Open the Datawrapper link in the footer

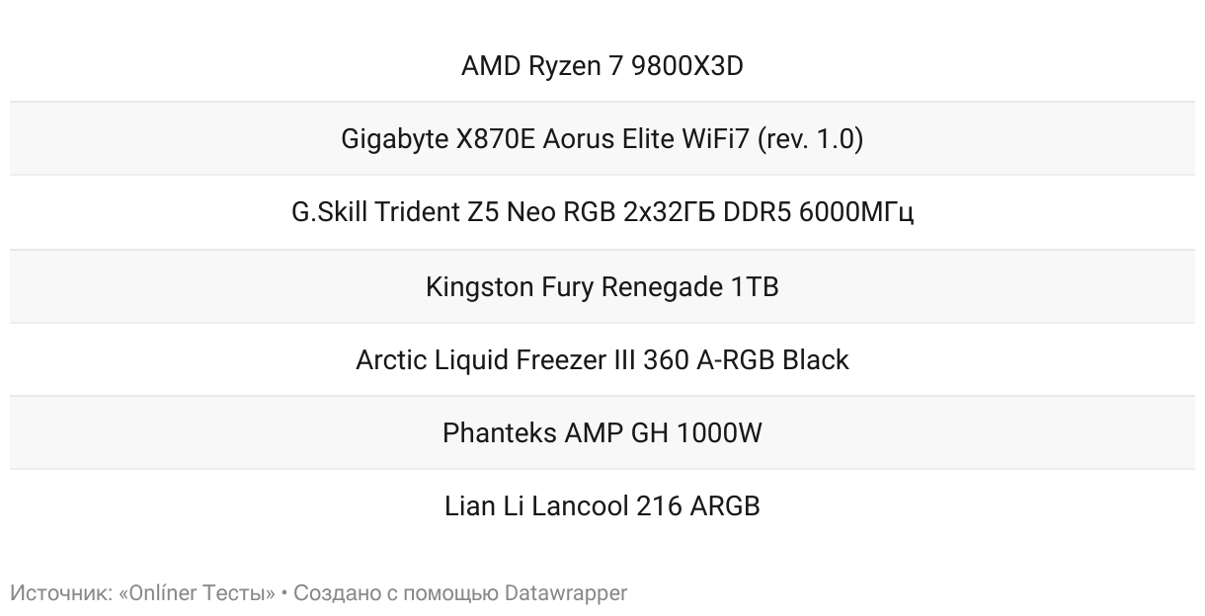[566, 593]
